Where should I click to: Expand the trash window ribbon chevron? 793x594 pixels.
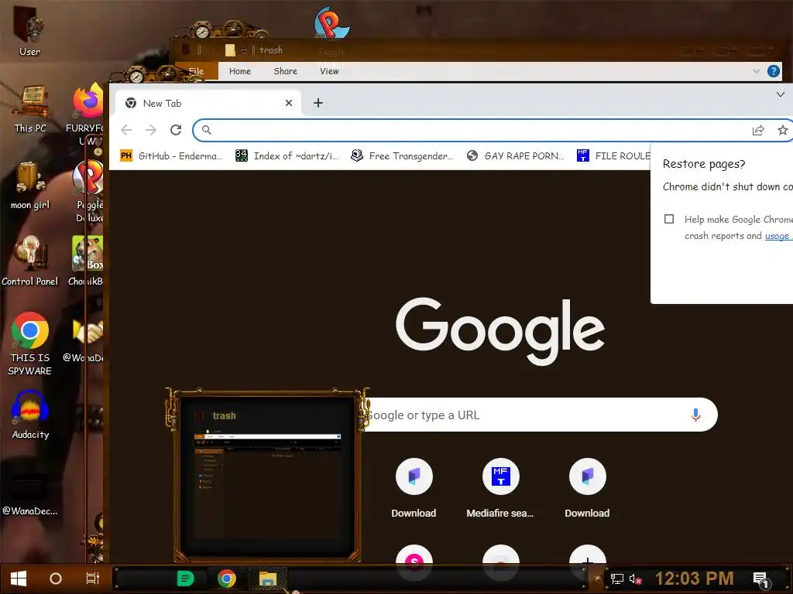click(757, 71)
